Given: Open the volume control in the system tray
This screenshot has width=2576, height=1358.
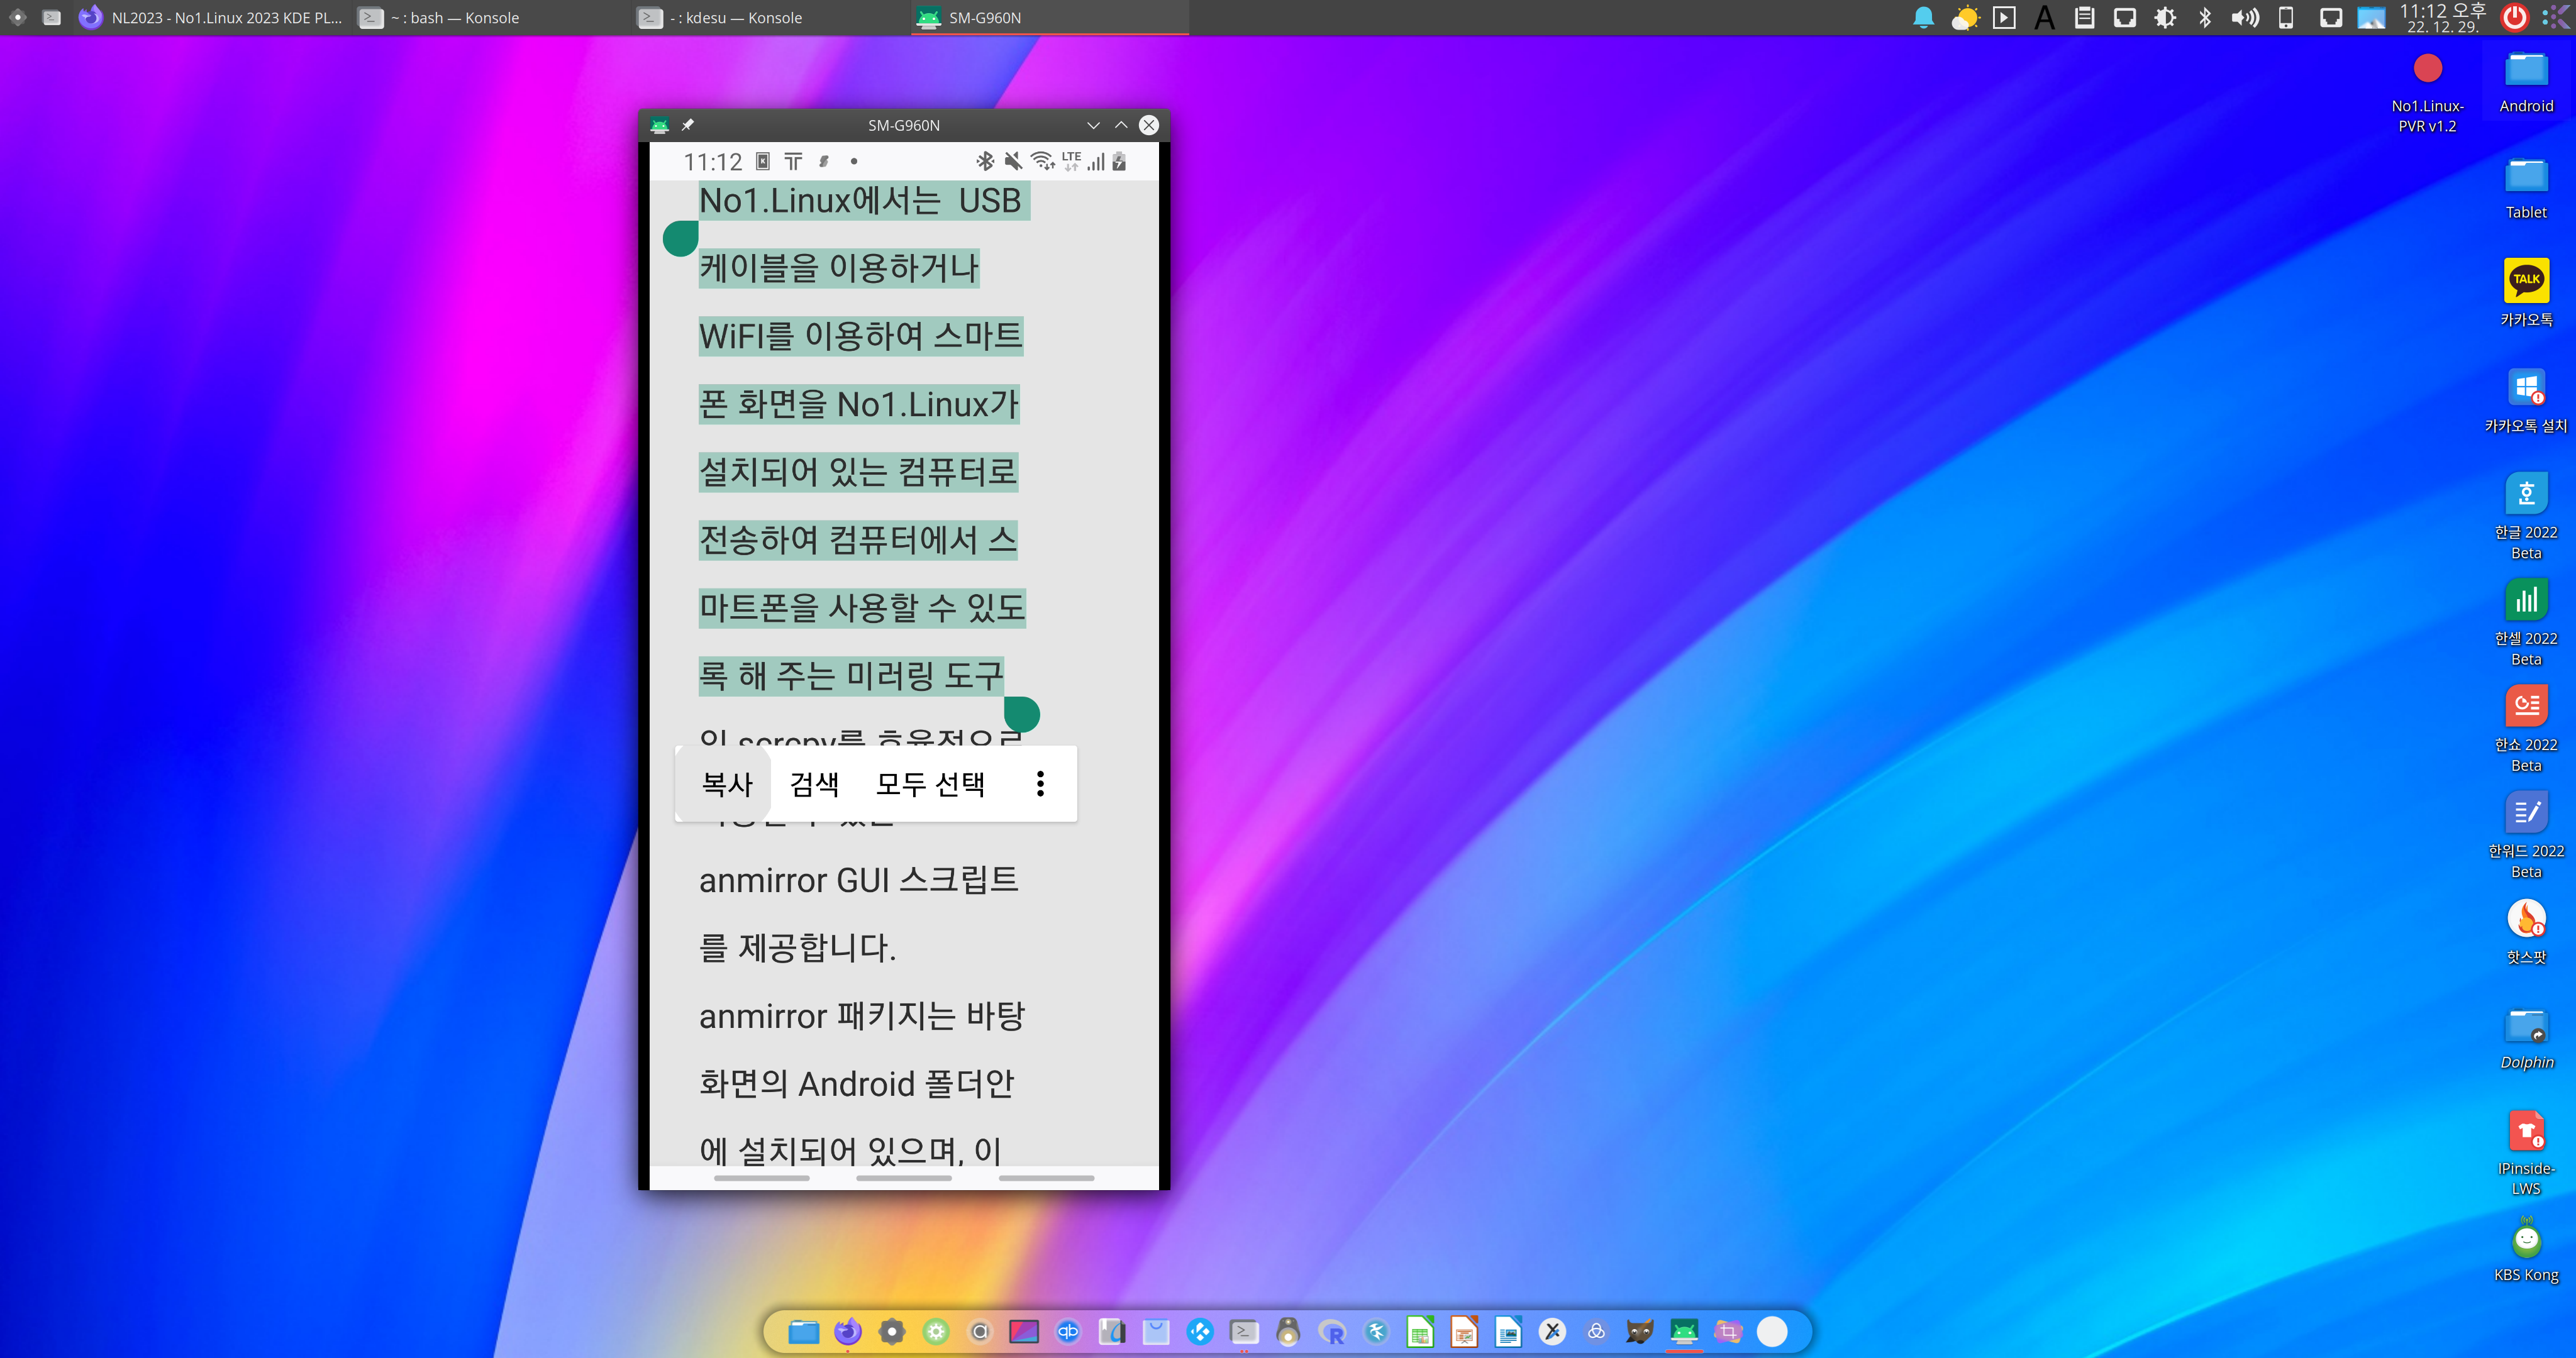Looking at the screenshot, I should click(x=2245, y=18).
